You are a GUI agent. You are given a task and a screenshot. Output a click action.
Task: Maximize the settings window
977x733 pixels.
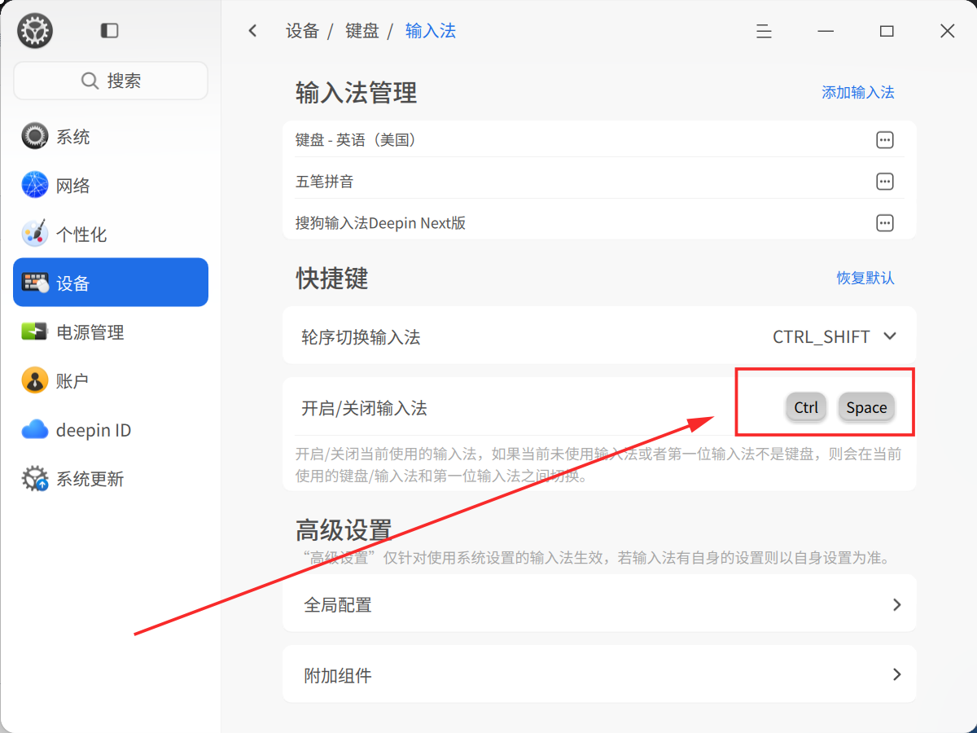coord(887,31)
